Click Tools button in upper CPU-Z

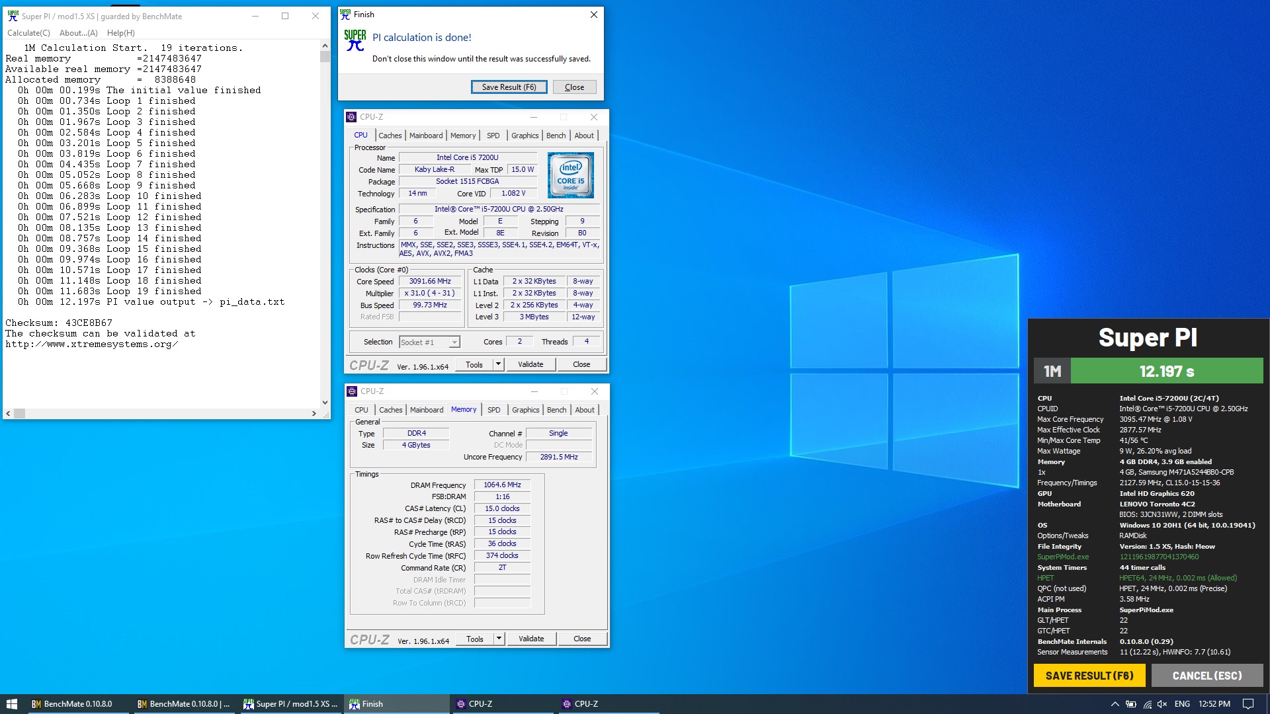coord(474,364)
